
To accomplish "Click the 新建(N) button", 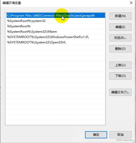I will [120, 16].
